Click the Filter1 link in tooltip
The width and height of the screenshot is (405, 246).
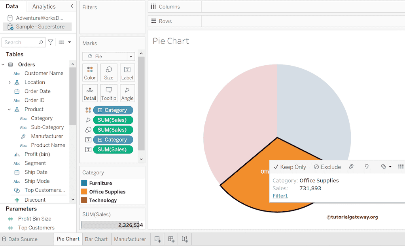coord(280,196)
